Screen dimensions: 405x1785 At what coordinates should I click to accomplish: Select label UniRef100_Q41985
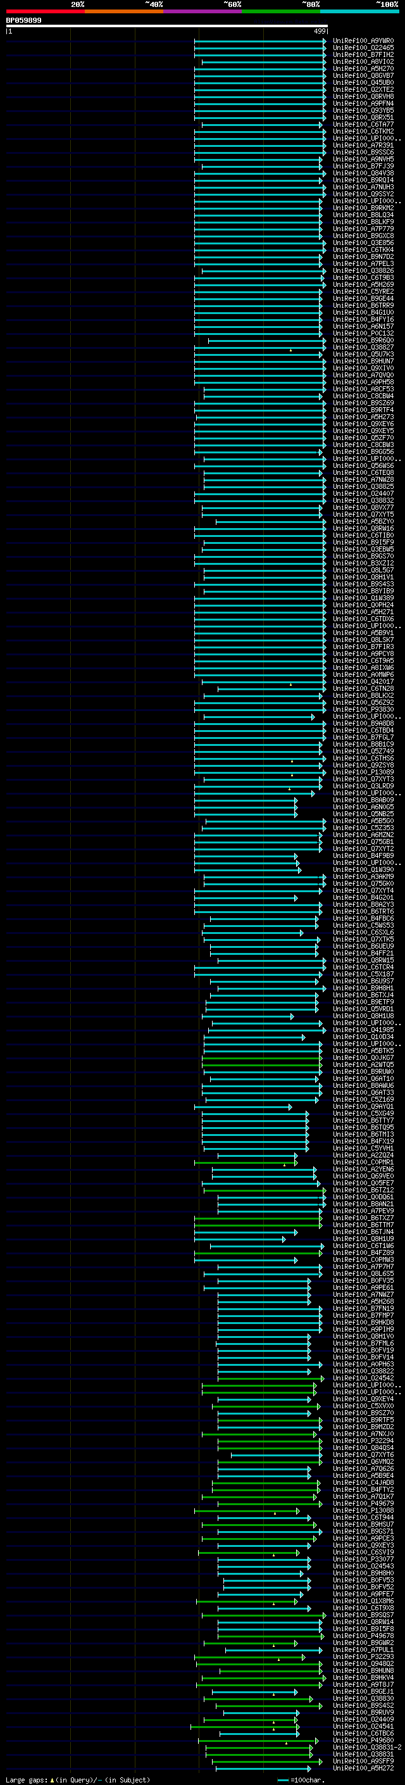363,1030
